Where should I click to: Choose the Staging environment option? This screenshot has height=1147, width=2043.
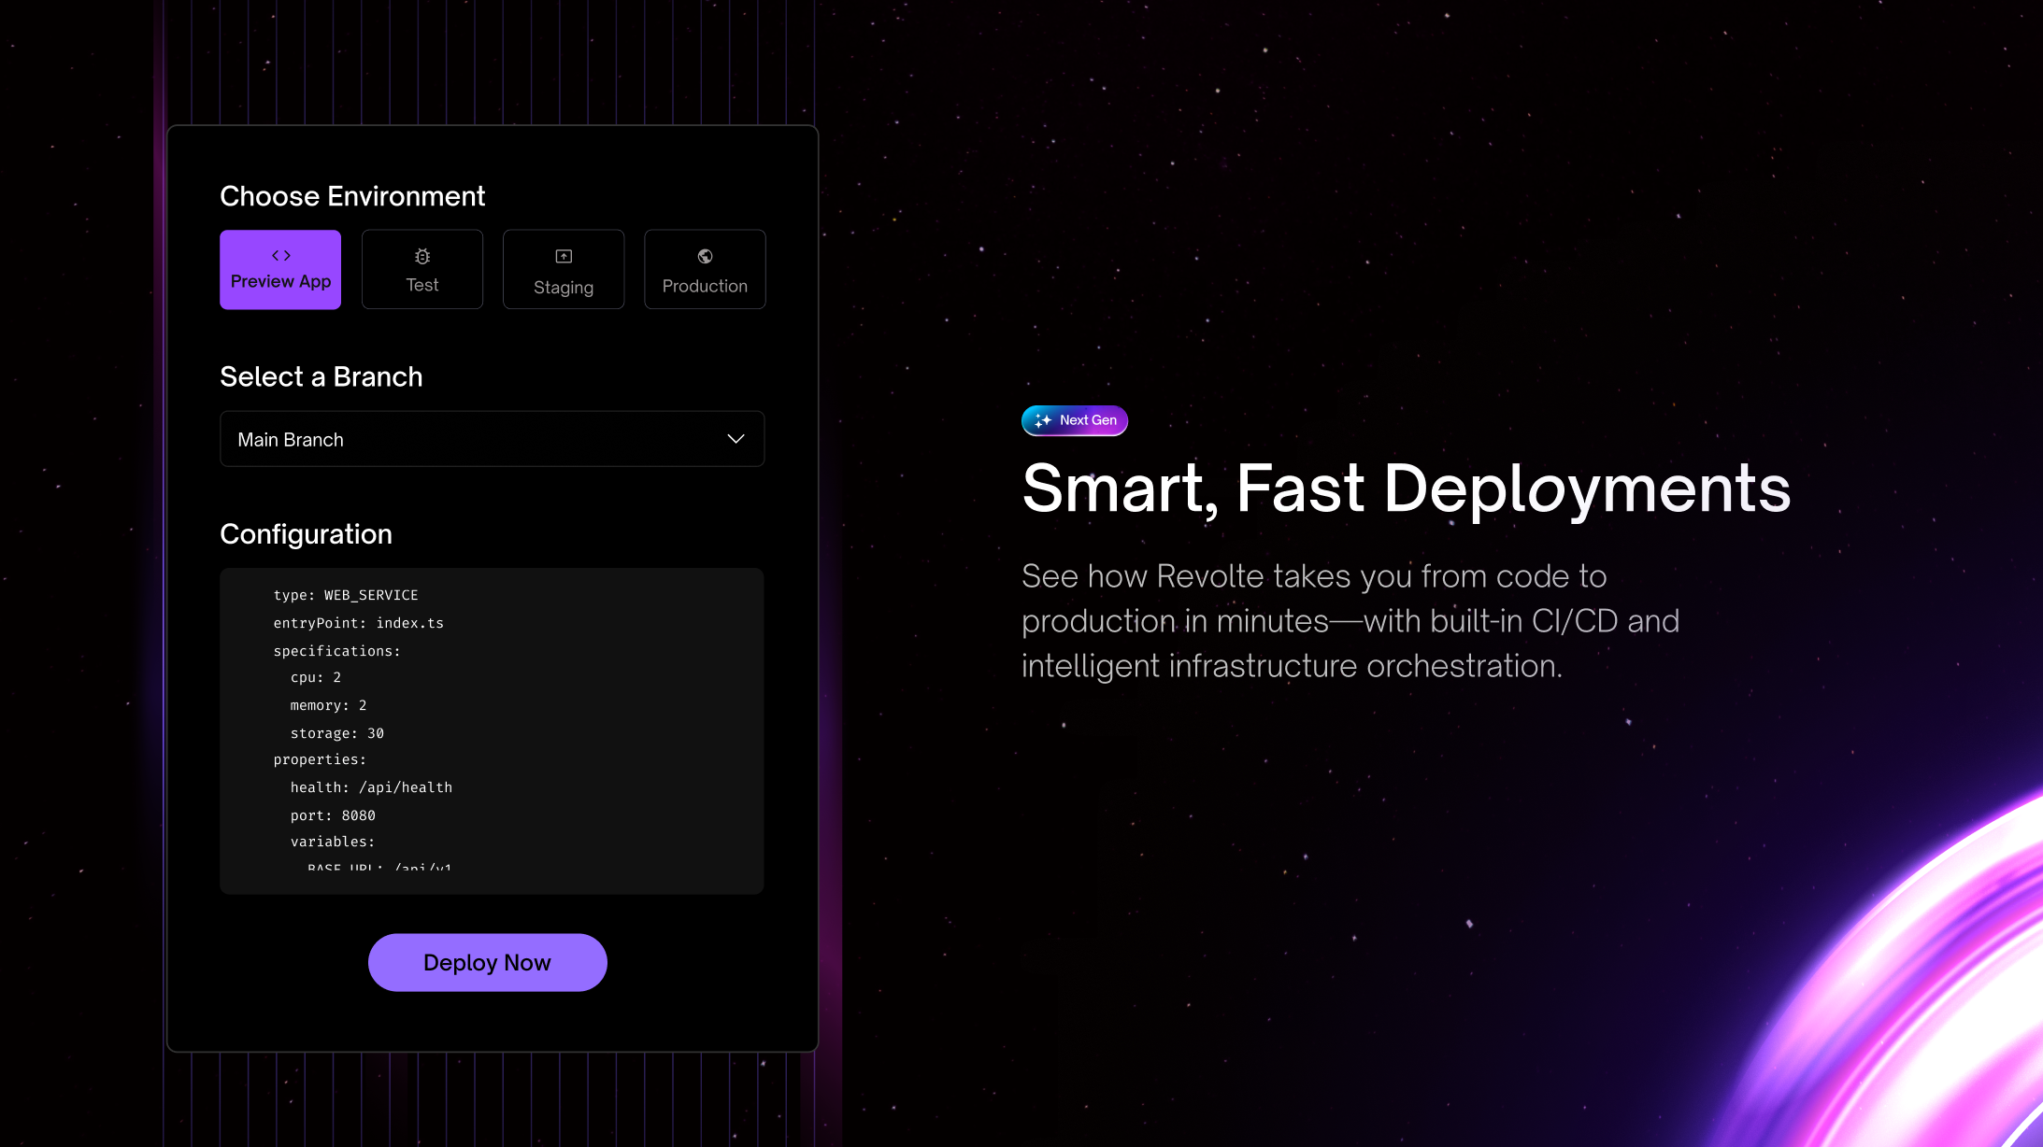pyautogui.click(x=564, y=270)
